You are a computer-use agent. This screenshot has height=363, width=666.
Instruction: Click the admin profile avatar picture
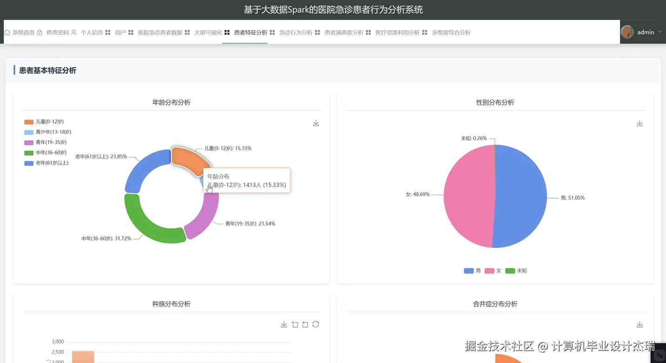click(x=627, y=32)
